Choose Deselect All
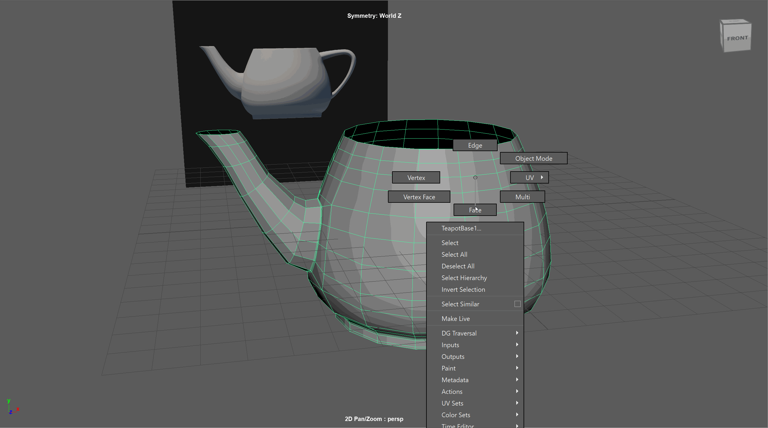768x428 pixels. (458, 266)
